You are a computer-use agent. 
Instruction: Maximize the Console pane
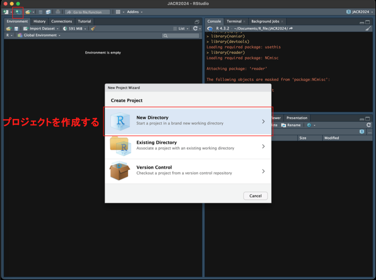pyautogui.click(x=368, y=22)
